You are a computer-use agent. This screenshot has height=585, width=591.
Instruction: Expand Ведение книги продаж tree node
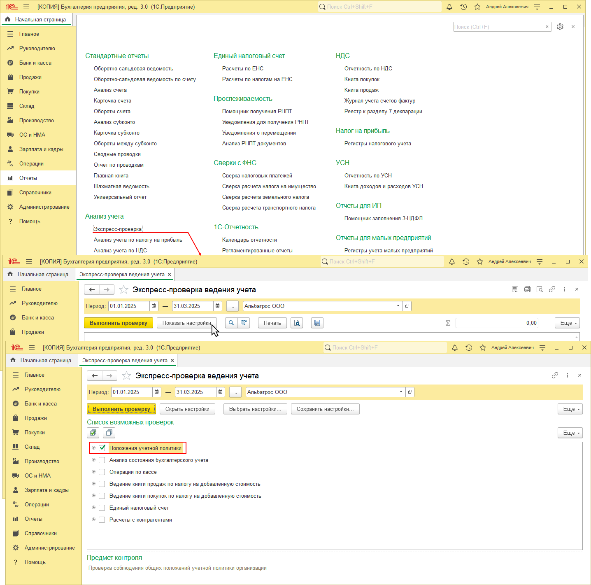pyautogui.click(x=93, y=483)
